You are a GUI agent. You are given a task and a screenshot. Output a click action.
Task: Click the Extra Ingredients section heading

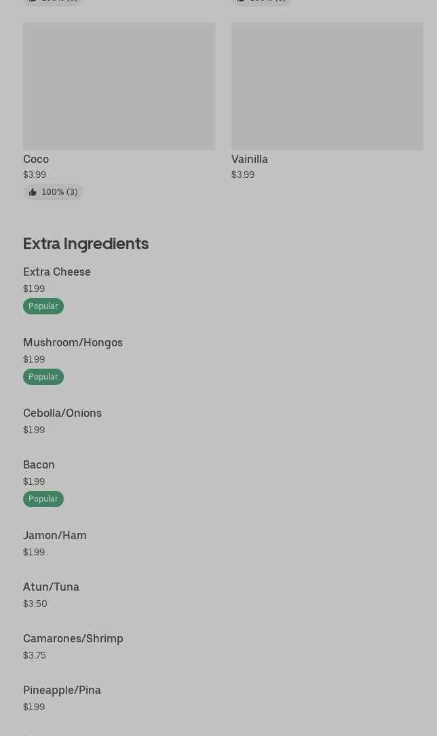point(85,243)
